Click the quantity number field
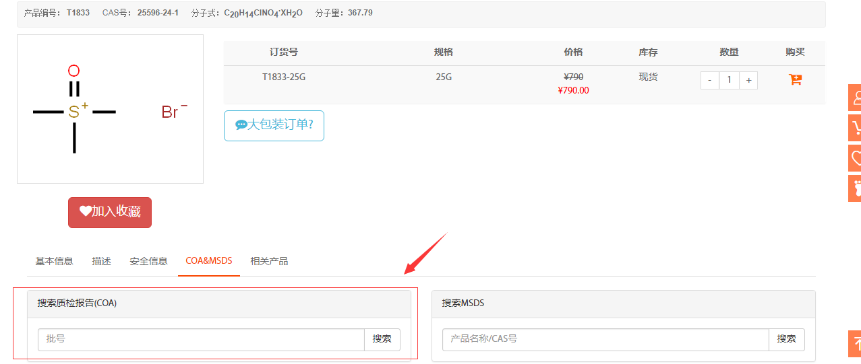861x364 pixels. tap(729, 81)
